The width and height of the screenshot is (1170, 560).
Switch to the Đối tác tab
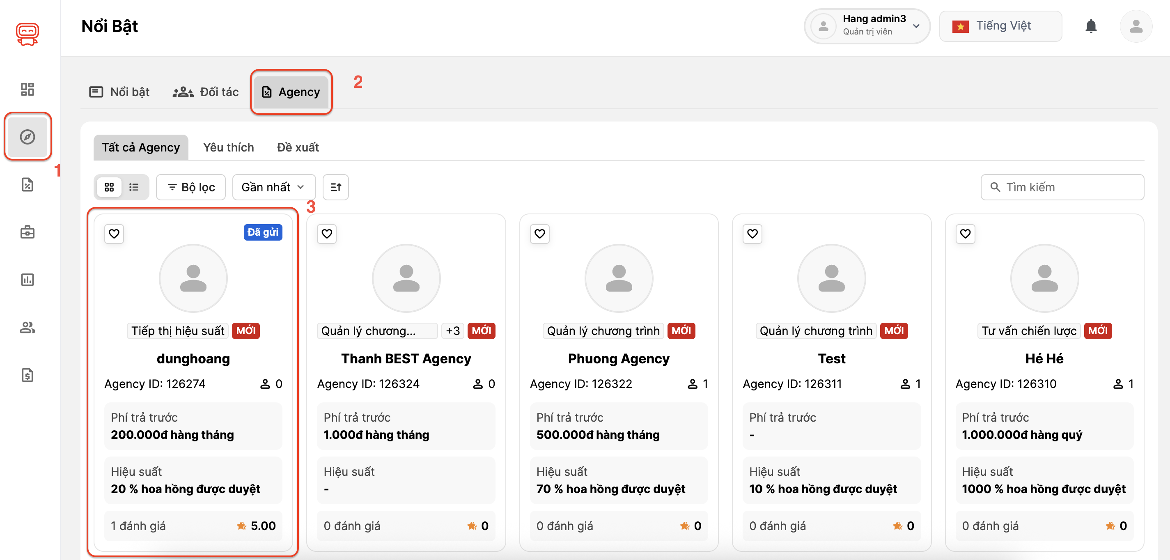click(206, 92)
